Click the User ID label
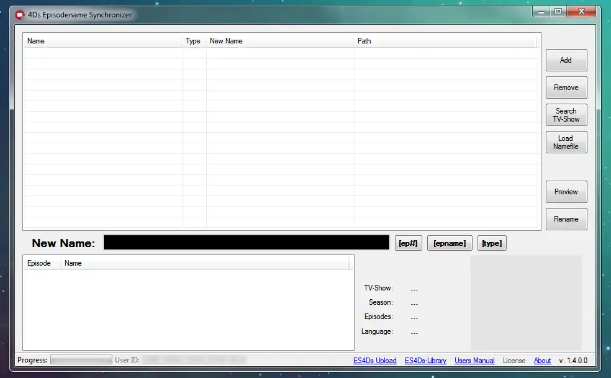Viewport: 611px width, 378px height. point(127,359)
